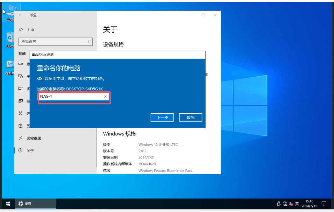
Task: Click the Home (主页) icon in Settings
Action: (x=21, y=30)
